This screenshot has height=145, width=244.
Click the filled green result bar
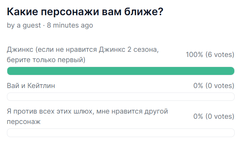121,71
